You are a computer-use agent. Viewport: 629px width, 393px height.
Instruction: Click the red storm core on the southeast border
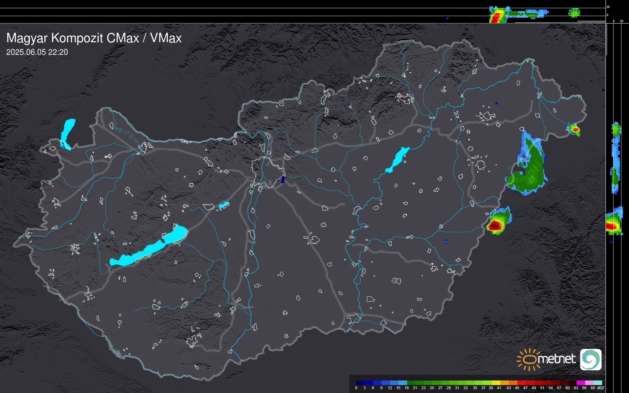(x=495, y=225)
